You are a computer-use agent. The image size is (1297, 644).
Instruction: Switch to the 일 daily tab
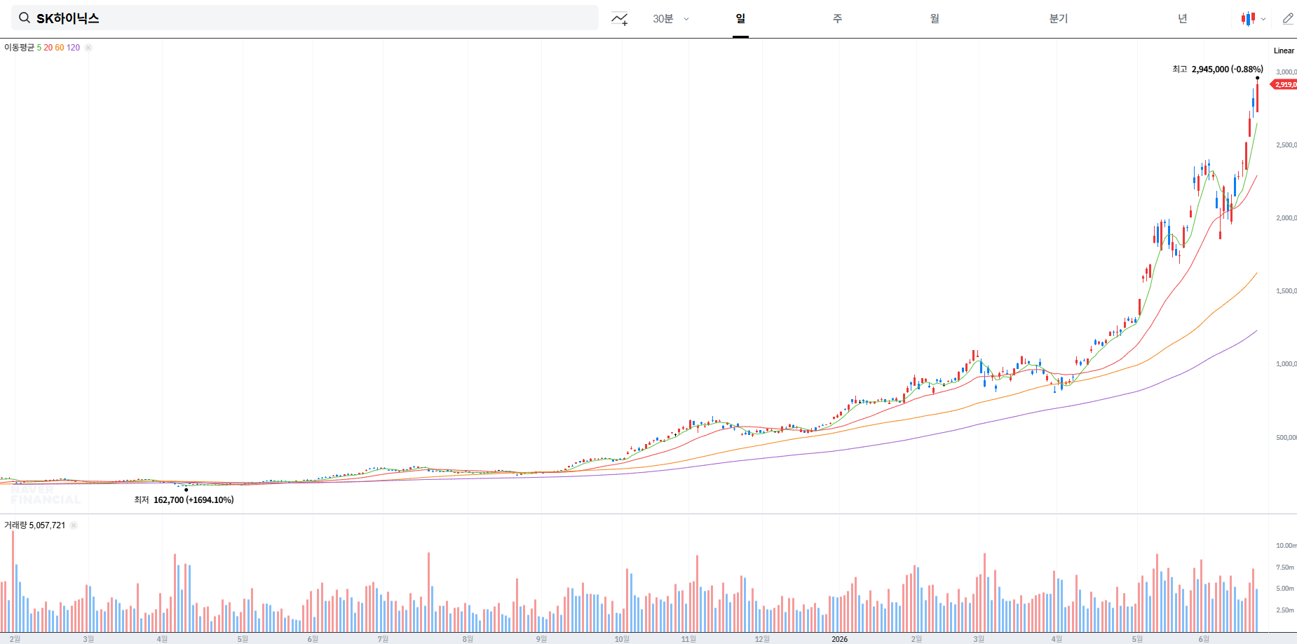[740, 19]
